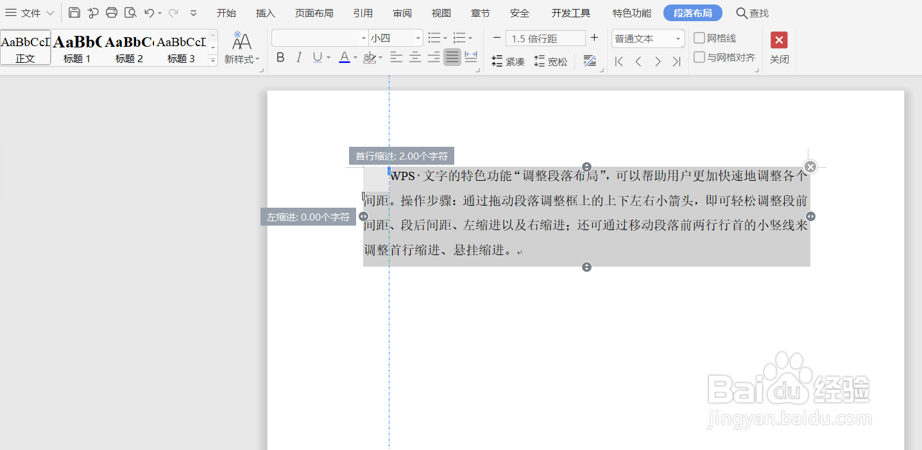Click the 紧凑 tighten spacing button
Image resolution: width=922 pixels, height=450 pixels.
point(508,62)
